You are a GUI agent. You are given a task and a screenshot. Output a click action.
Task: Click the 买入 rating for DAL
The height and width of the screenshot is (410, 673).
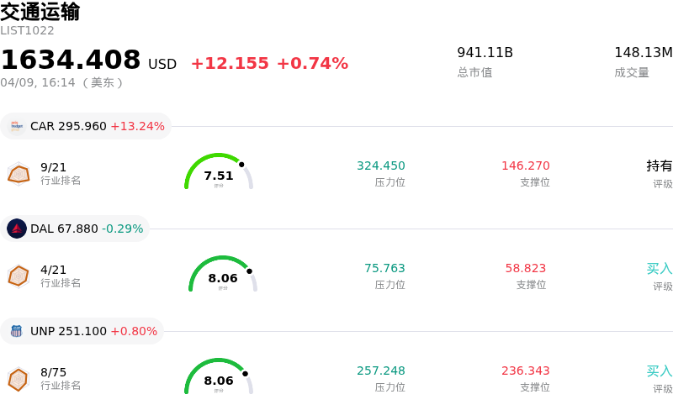[x=660, y=269]
